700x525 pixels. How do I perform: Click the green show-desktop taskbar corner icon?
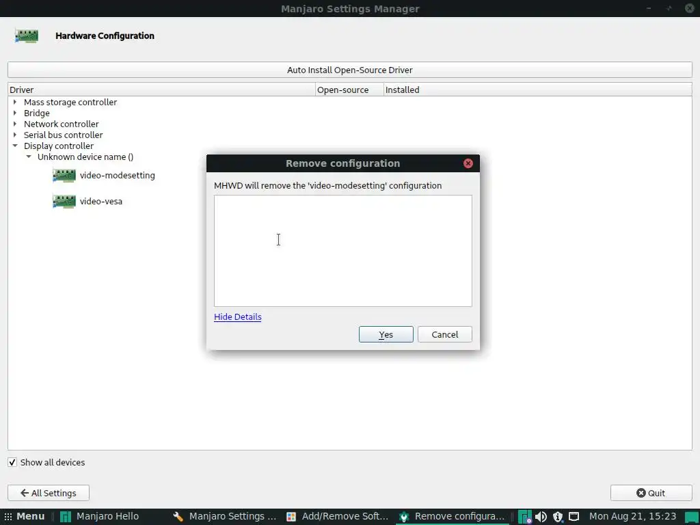(692, 517)
